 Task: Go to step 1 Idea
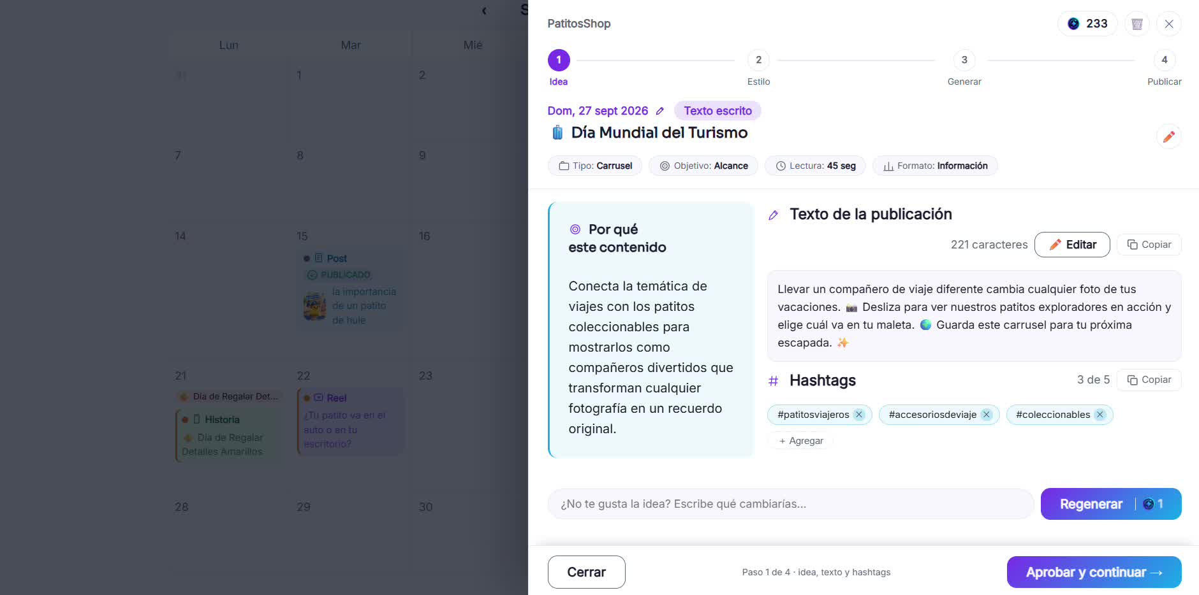click(x=559, y=67)
